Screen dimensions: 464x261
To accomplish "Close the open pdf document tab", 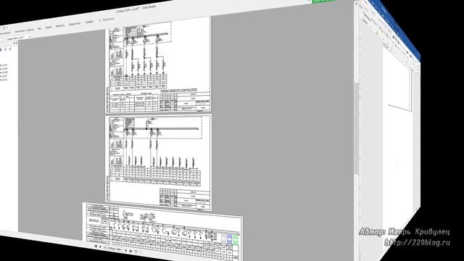I will point(29,37).
